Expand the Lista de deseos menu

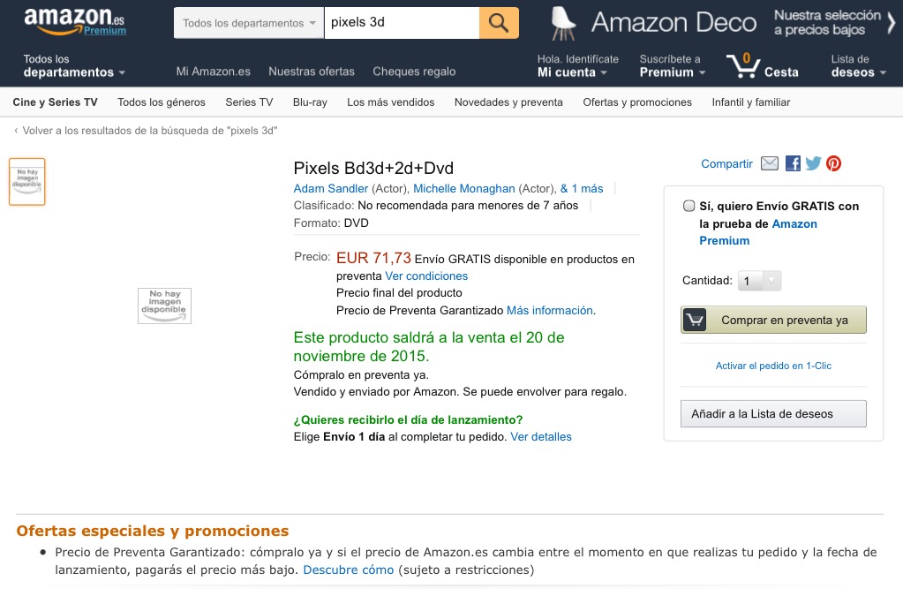coord(858,65)
